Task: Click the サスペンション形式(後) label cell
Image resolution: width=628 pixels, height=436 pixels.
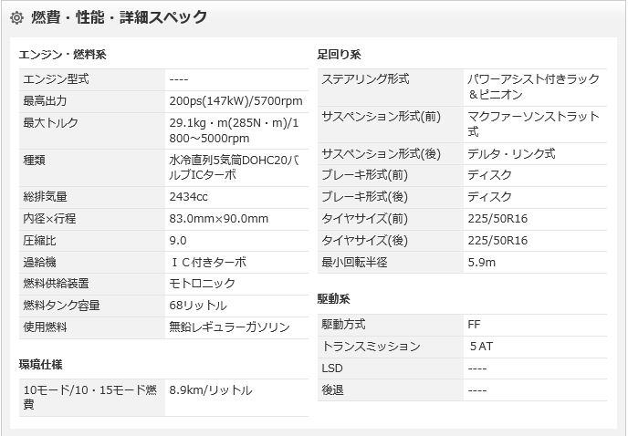Action: 391,154
